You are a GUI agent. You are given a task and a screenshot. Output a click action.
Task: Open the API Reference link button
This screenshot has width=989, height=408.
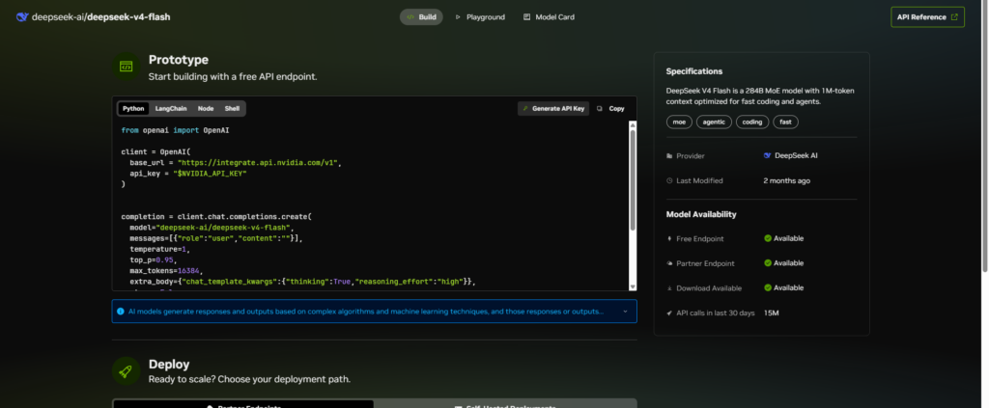(x=927, y=17)
